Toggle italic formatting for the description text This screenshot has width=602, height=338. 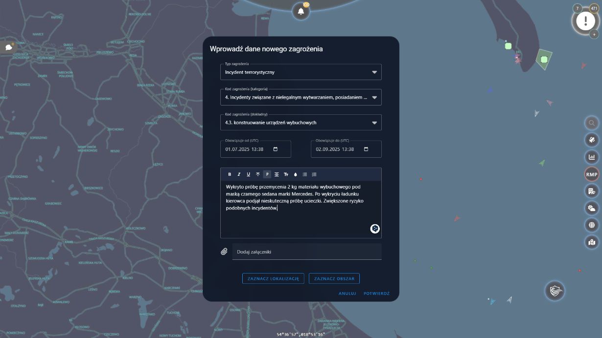[238, 174]
